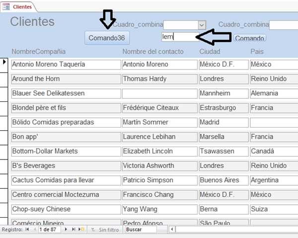This screenshot has height=238, width=298.
Task: Create new blank record button
Action: [x=80, y=230]
